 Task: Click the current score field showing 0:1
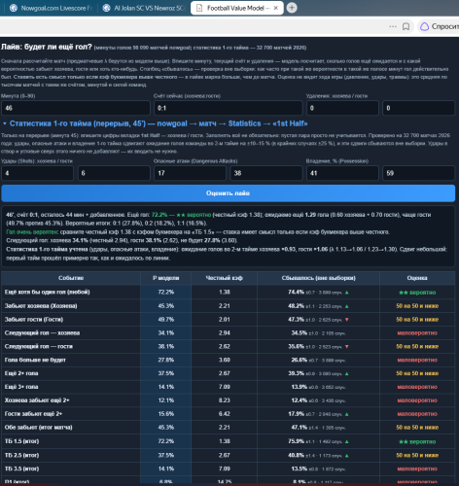[228, 108]
